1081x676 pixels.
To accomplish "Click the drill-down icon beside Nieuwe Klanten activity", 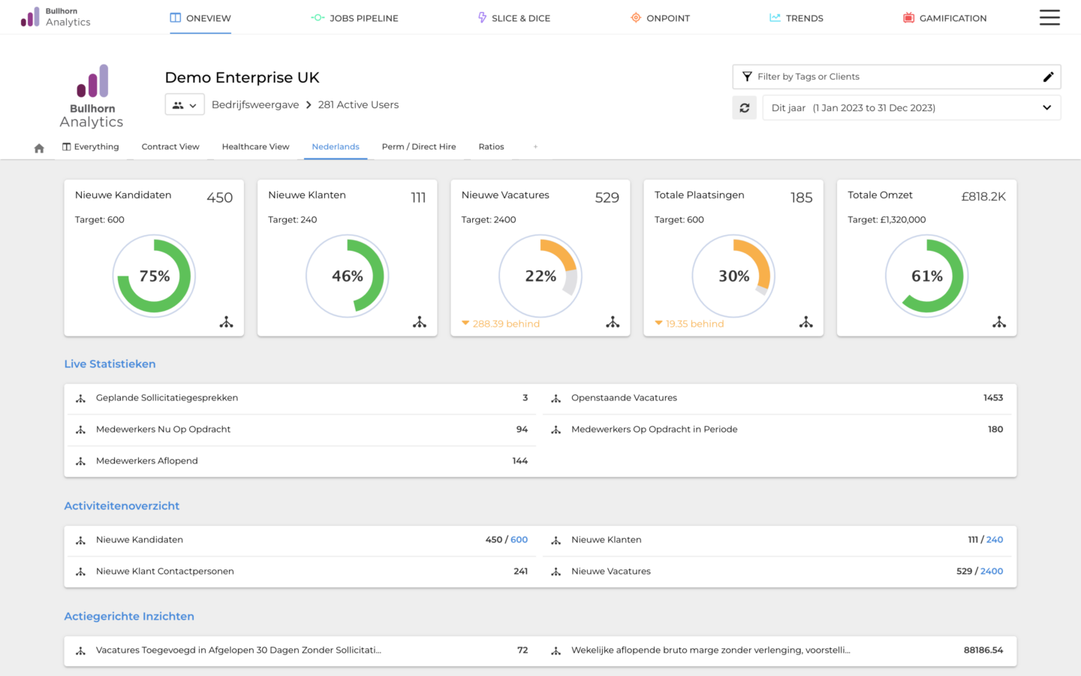I will coord(556,539).
